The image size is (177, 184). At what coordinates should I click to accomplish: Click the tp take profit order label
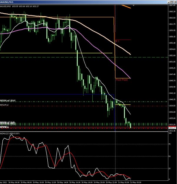pyautogui.click(x=4, y=127)
